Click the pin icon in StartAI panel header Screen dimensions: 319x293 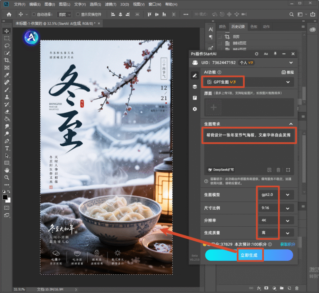(x=275, y=54)
